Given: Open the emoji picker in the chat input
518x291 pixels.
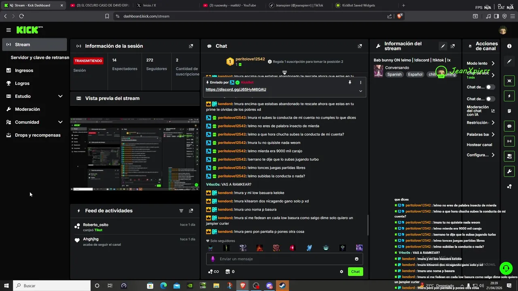Looking at the screenshot, I should 357,259.
